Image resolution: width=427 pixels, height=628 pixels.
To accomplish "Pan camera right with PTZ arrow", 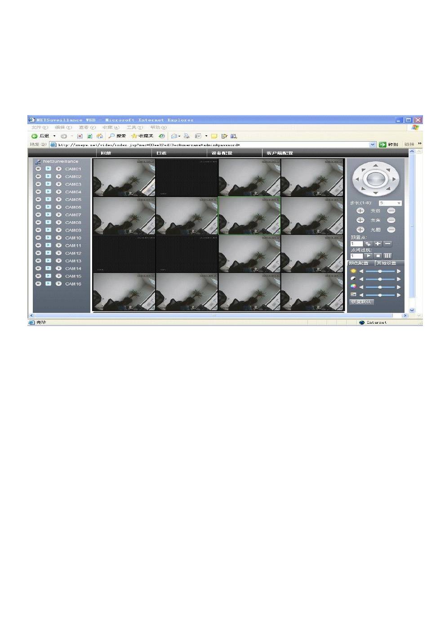I will click(394, 179).
